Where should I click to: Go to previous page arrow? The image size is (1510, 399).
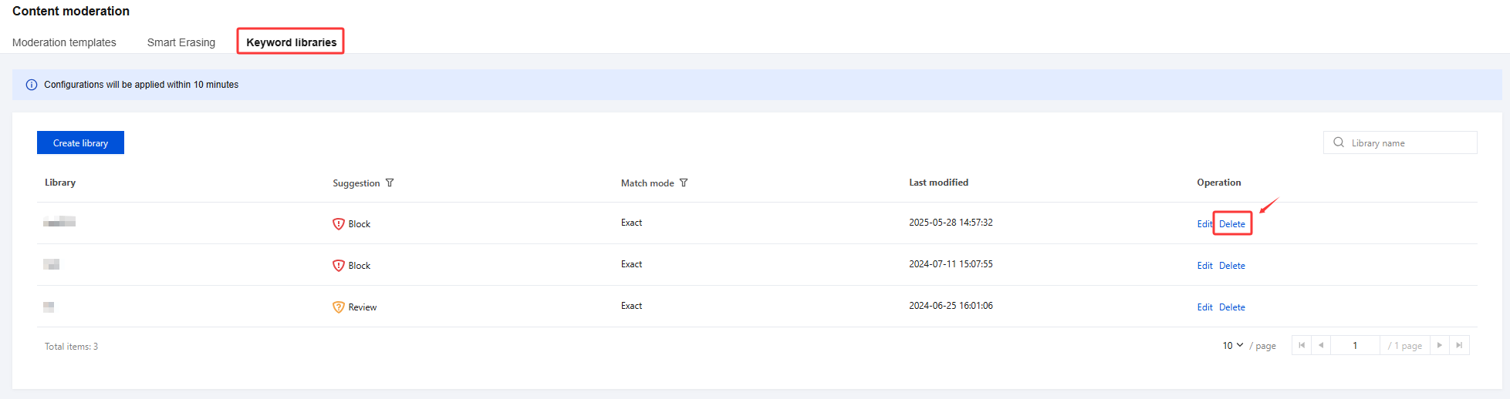tap(1321, 346)
